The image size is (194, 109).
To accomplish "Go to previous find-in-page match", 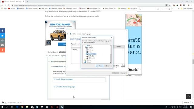I will (x=163, y=9).
